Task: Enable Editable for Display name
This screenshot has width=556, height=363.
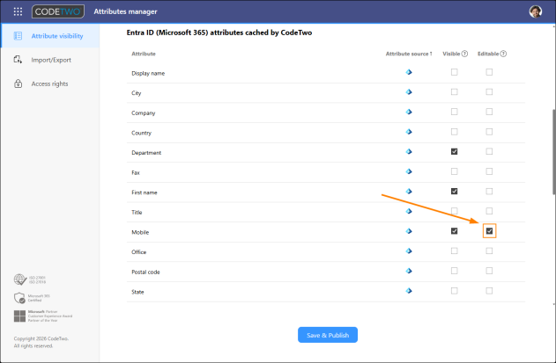Action: coord(489,72)
